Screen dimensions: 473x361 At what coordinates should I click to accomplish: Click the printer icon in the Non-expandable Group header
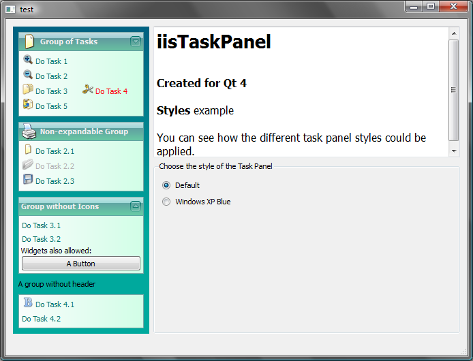(x=29, y=131)
